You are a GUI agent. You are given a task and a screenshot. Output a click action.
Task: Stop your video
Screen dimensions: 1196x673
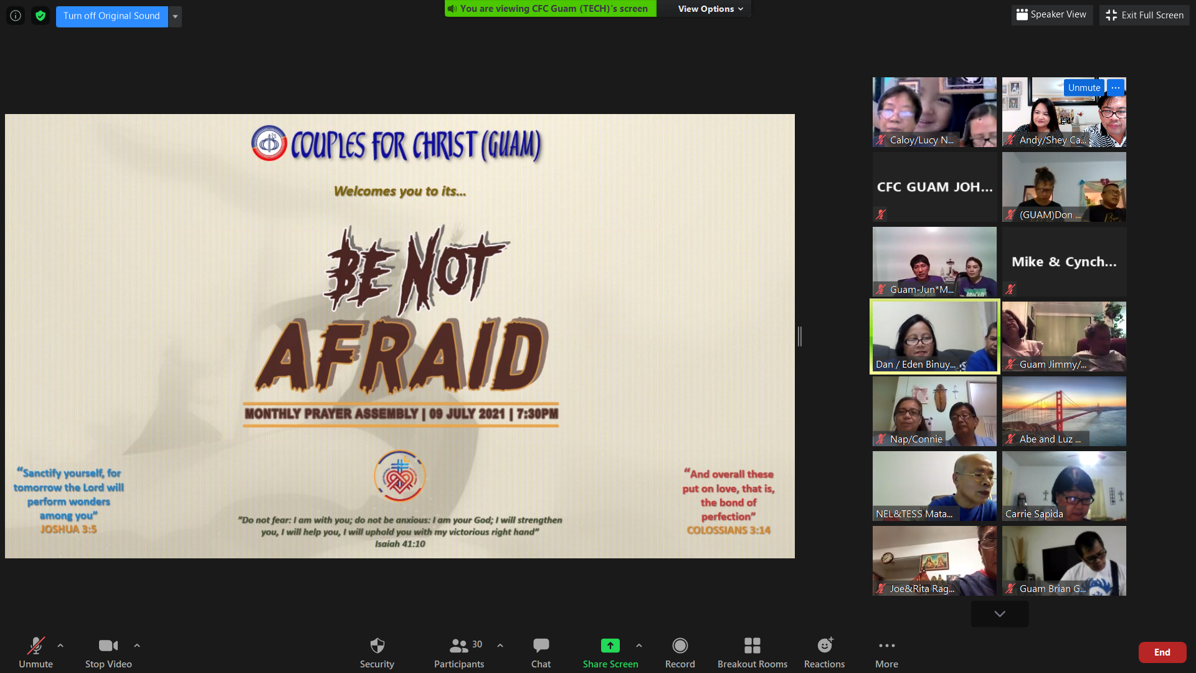tap(108, 652)
